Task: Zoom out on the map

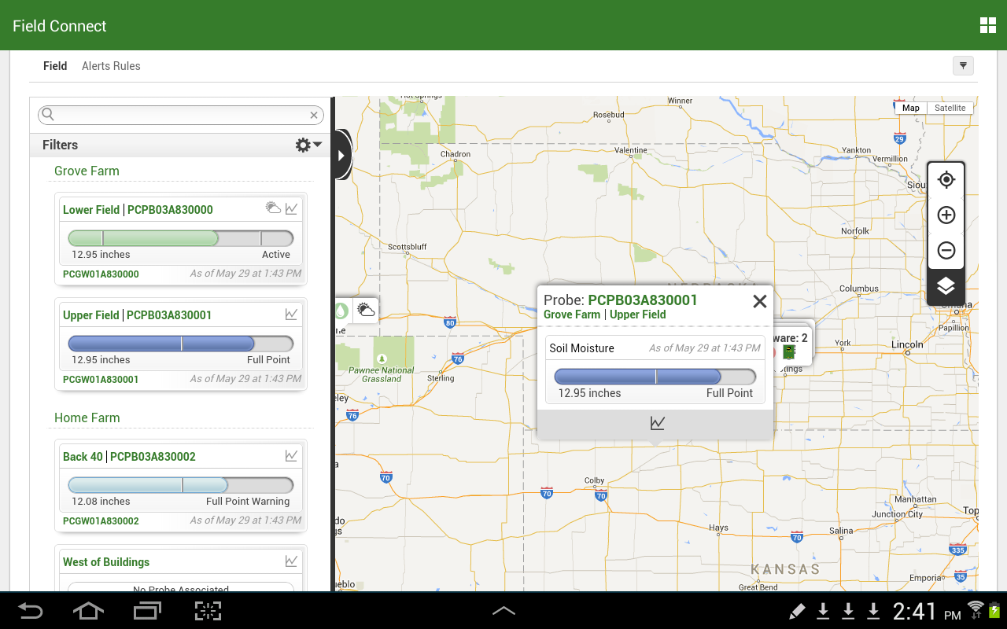Action: click(x=946, y=251)
